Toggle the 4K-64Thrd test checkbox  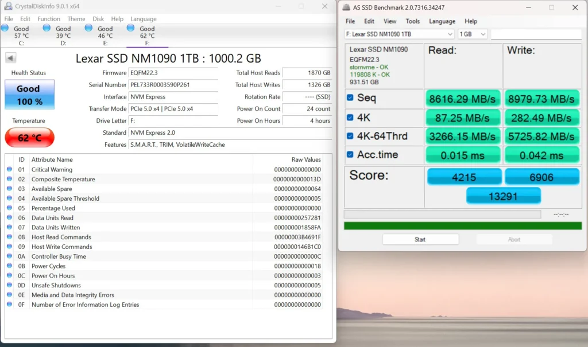coord(350,136)
